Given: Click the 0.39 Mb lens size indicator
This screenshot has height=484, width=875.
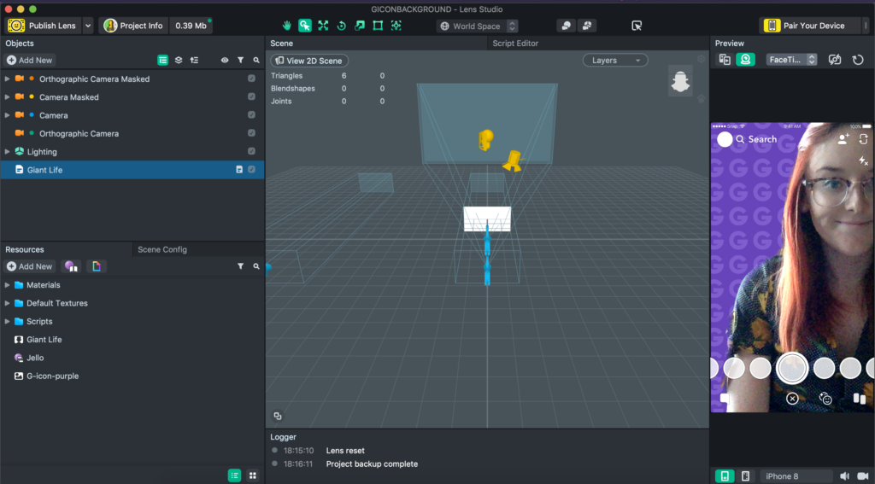Looking at the screenshot, I should click(191, 26).
